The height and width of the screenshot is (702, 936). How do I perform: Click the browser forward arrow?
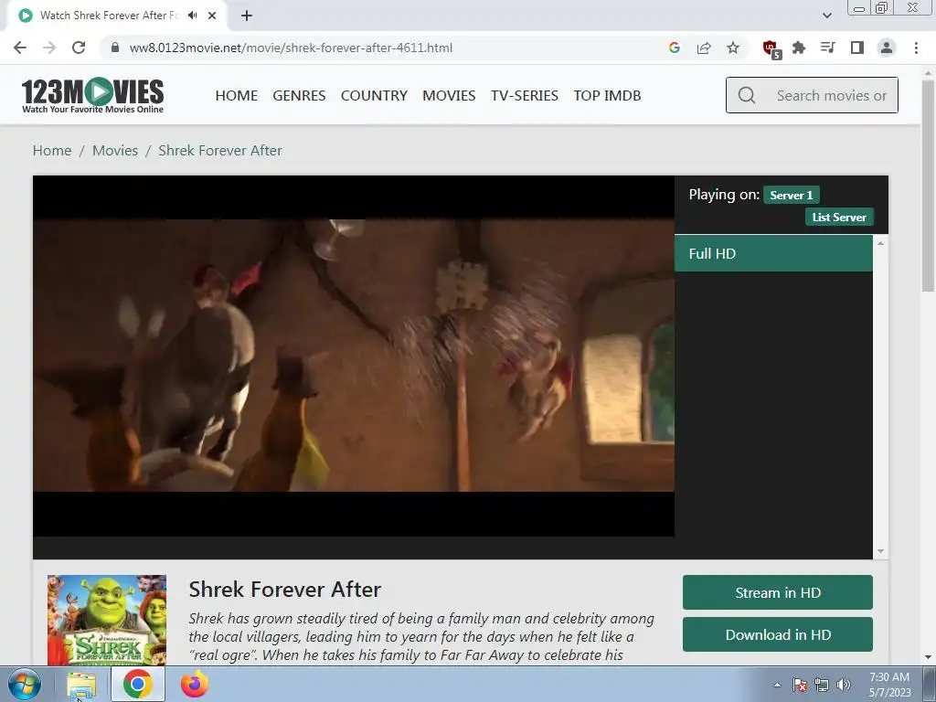tap(49, 48)
